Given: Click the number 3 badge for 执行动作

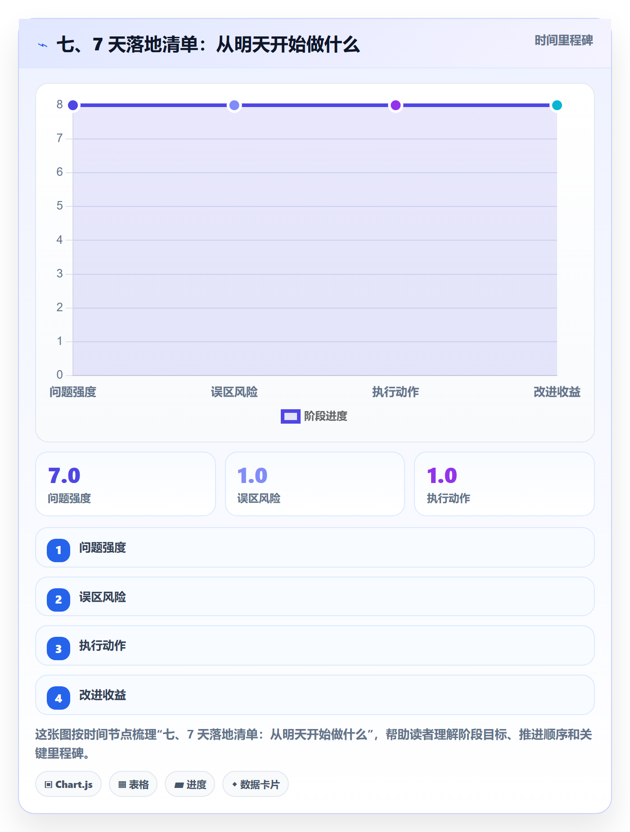Looking at the screenshot, I should click(x=58, y=649).
